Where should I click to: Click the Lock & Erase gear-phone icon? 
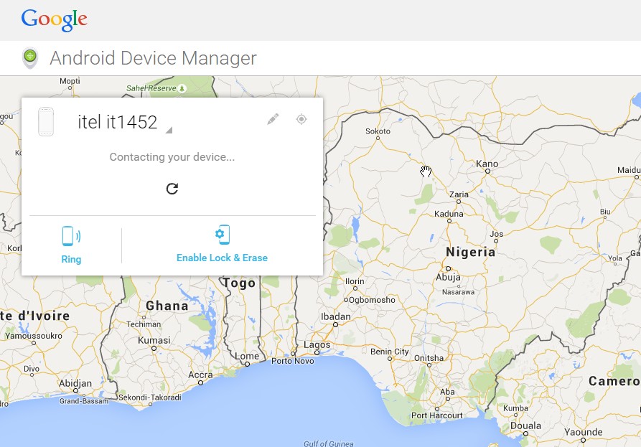(222, 234)
